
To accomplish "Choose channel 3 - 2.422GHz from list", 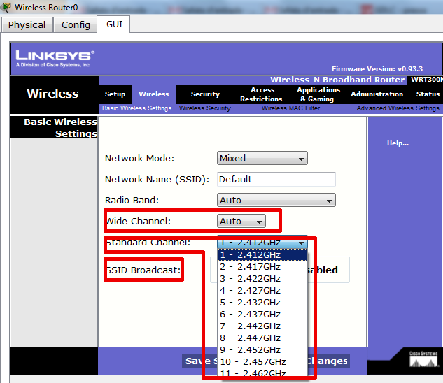I will (x=250, y=278).
